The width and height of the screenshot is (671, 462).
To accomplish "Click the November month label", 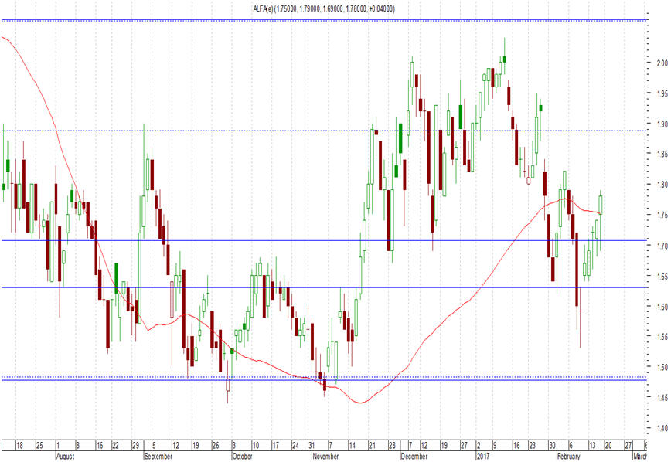I will pos(325,457).
